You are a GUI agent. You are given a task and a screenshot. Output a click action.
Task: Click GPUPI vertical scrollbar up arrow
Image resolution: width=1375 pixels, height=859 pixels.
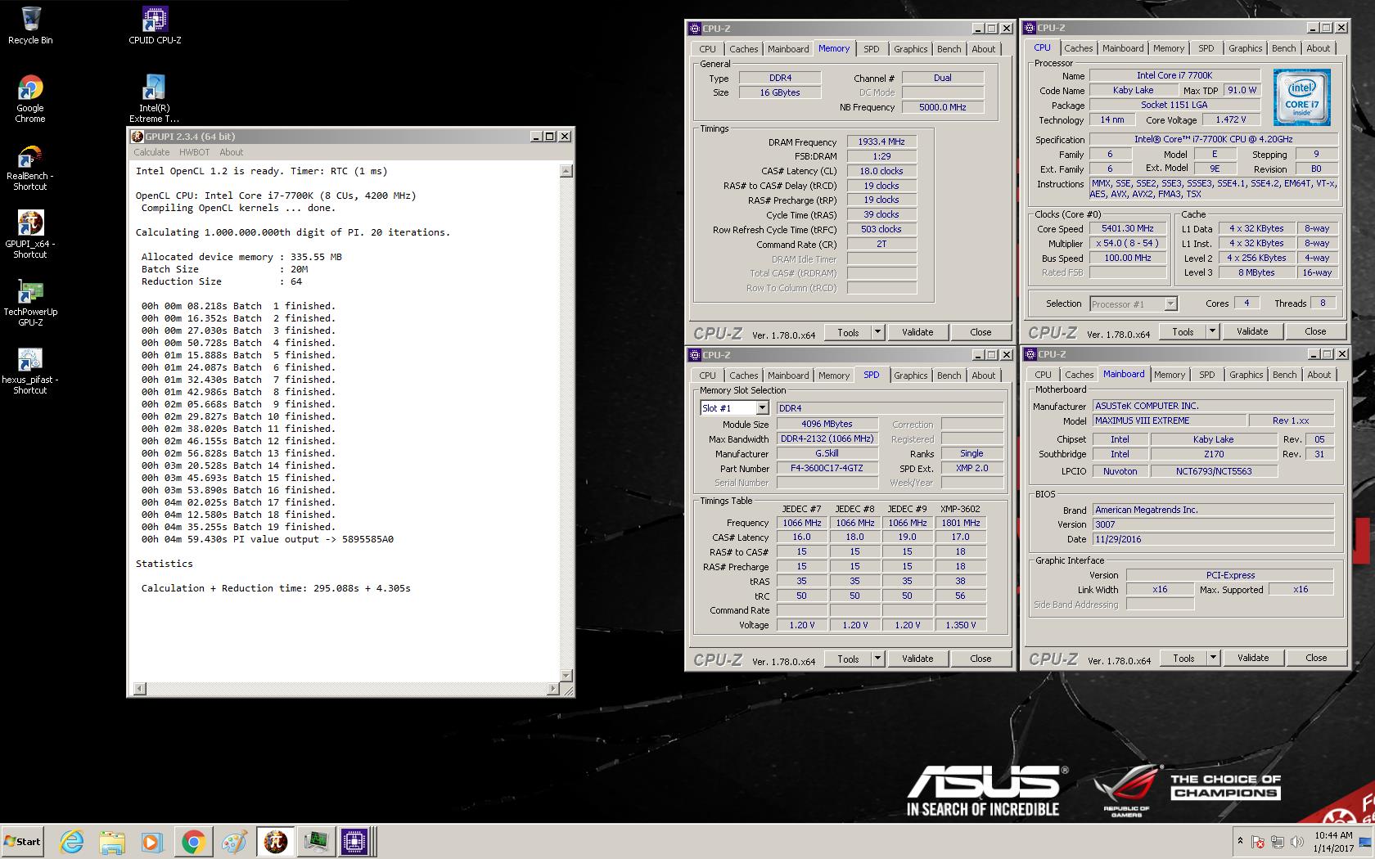(566, 171)
